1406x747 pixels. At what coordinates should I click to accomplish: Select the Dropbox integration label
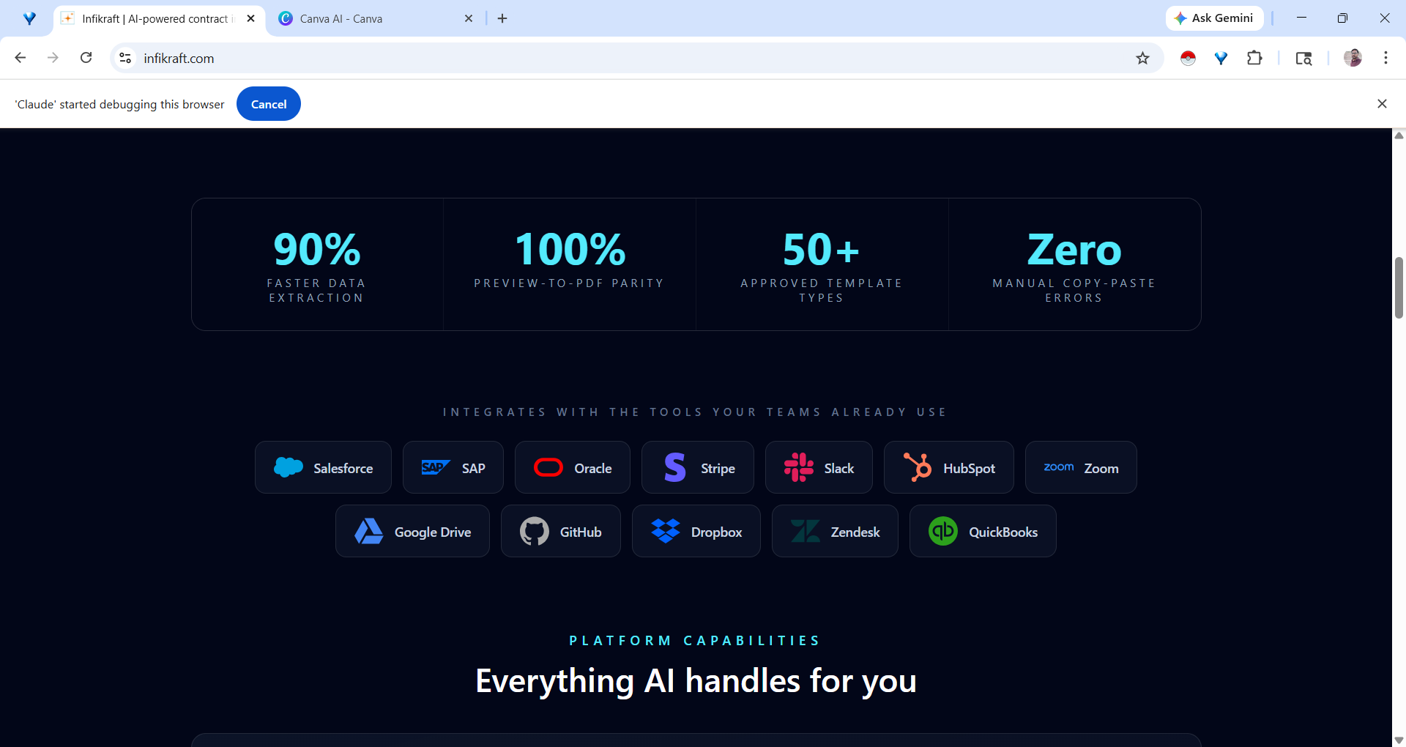[717, 532]
